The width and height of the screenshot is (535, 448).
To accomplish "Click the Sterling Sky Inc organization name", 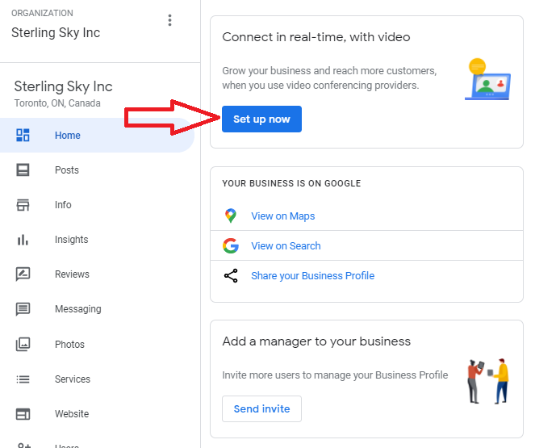I will pyautogui.click(x=56, y=33).
